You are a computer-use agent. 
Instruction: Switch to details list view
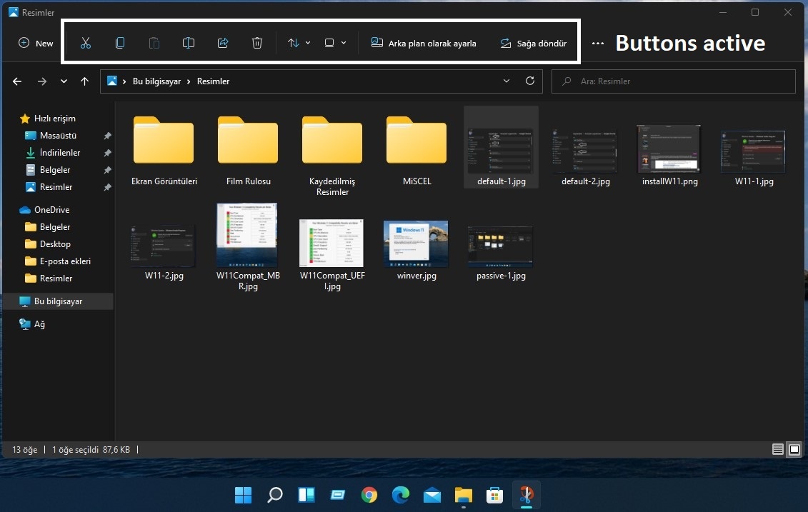click(x=778, y=449)
